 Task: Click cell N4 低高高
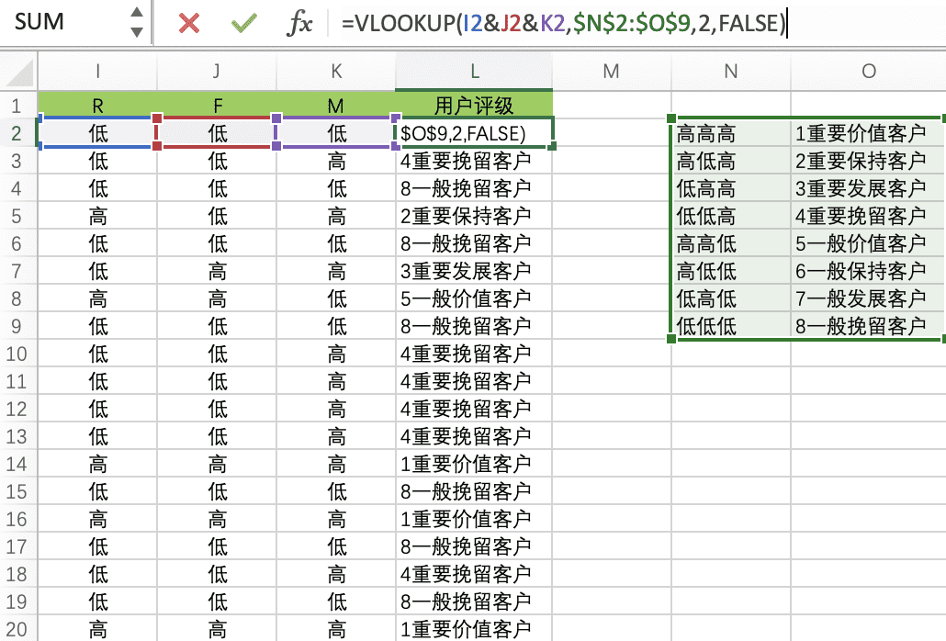tap(730, 188)
